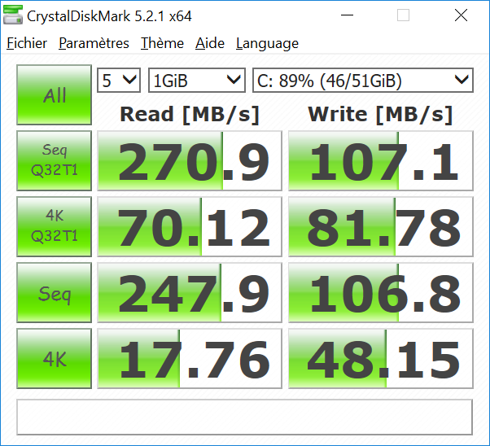
Task: Click the 4K read result 17.76
Action: [190, 358]
